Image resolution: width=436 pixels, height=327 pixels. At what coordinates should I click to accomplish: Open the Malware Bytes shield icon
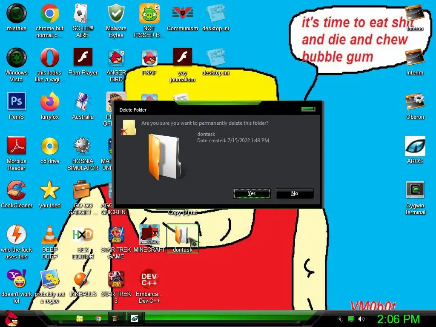click(x=116, y=21)
